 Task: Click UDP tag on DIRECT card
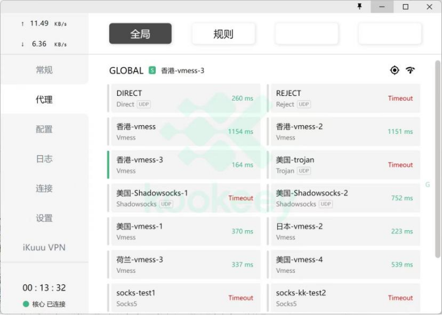pos(143,104)
